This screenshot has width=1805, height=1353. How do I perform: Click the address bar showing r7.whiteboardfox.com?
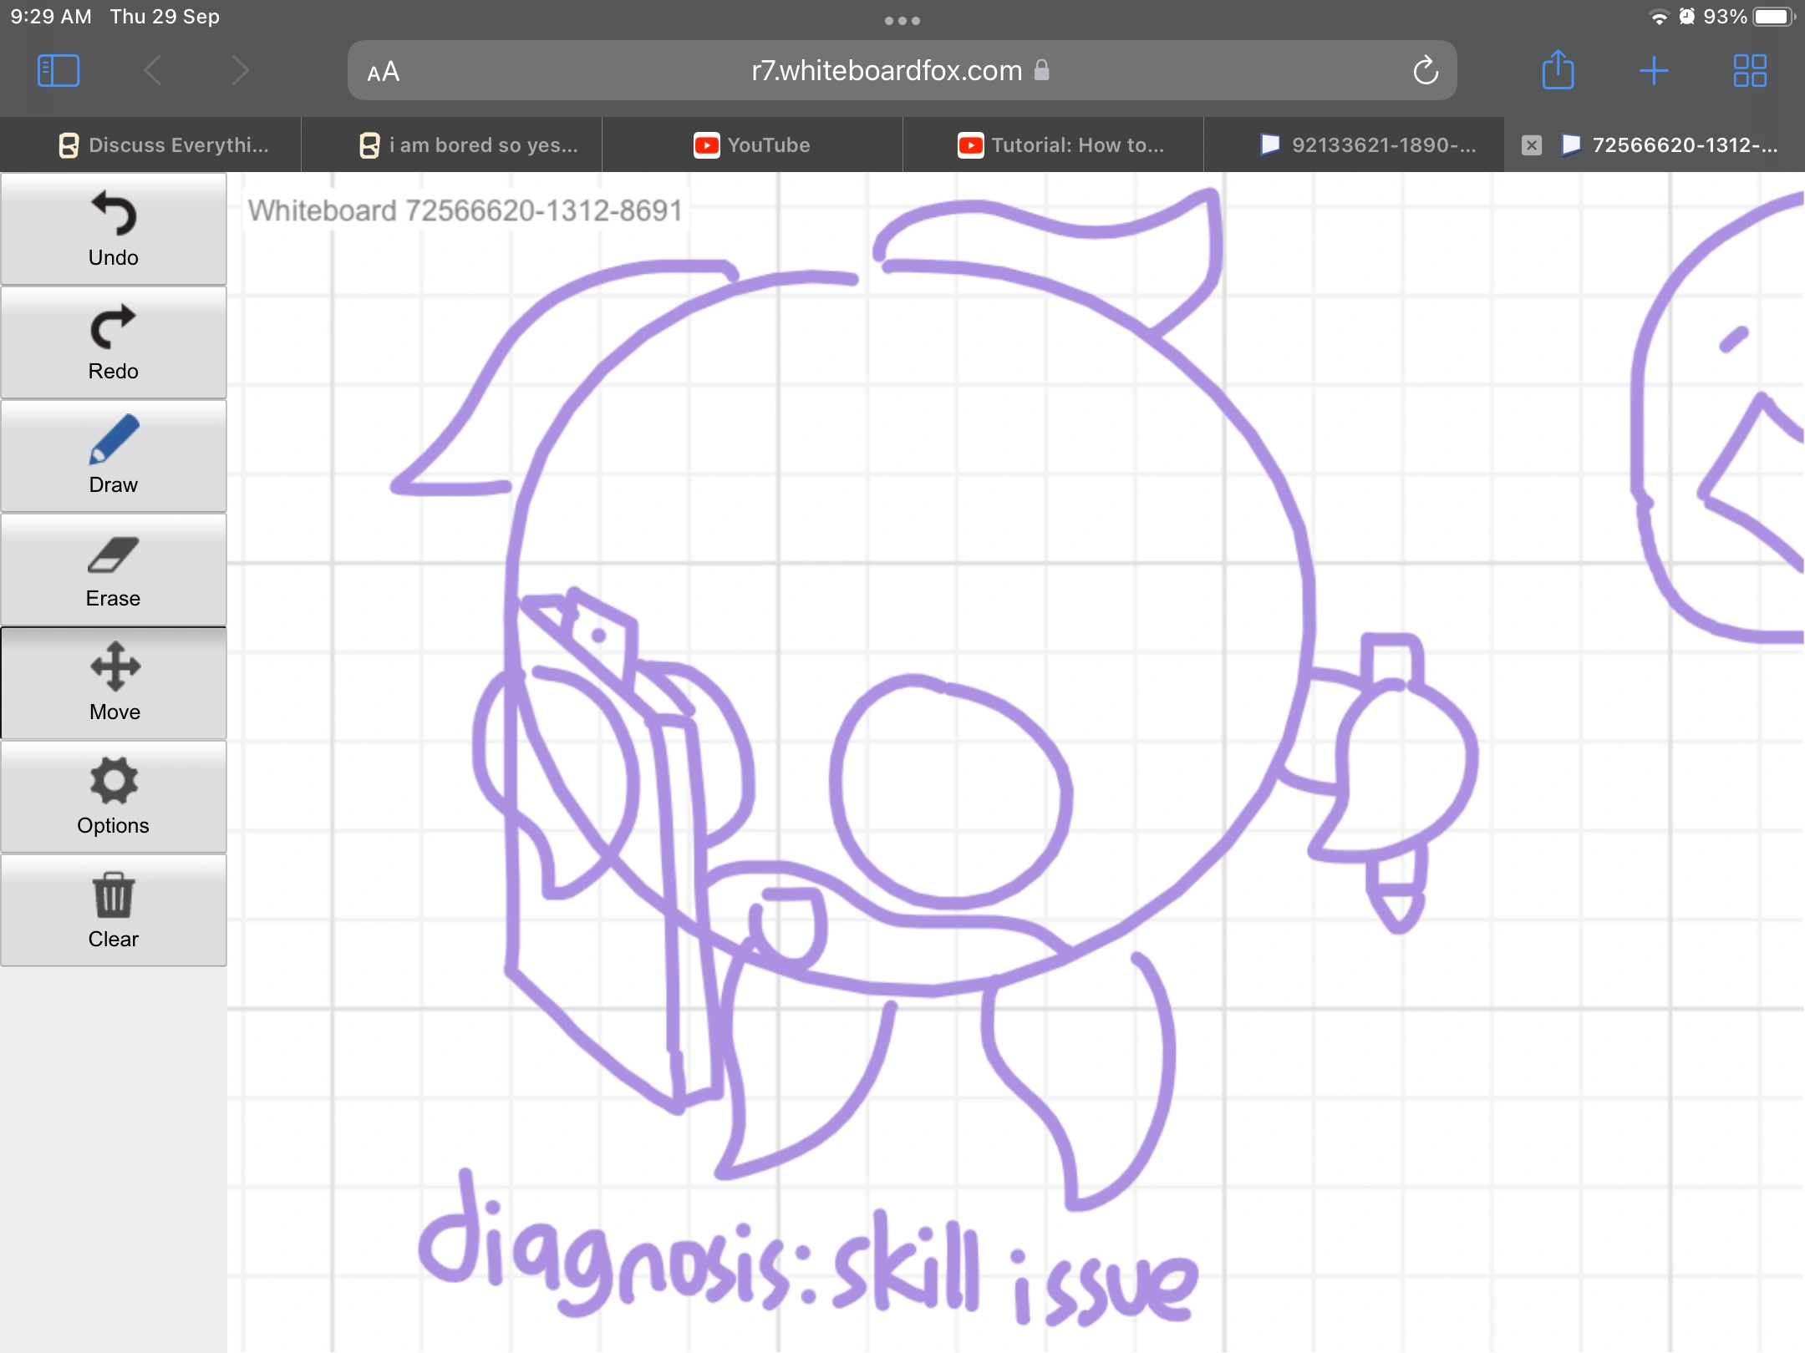click(886, 70)
